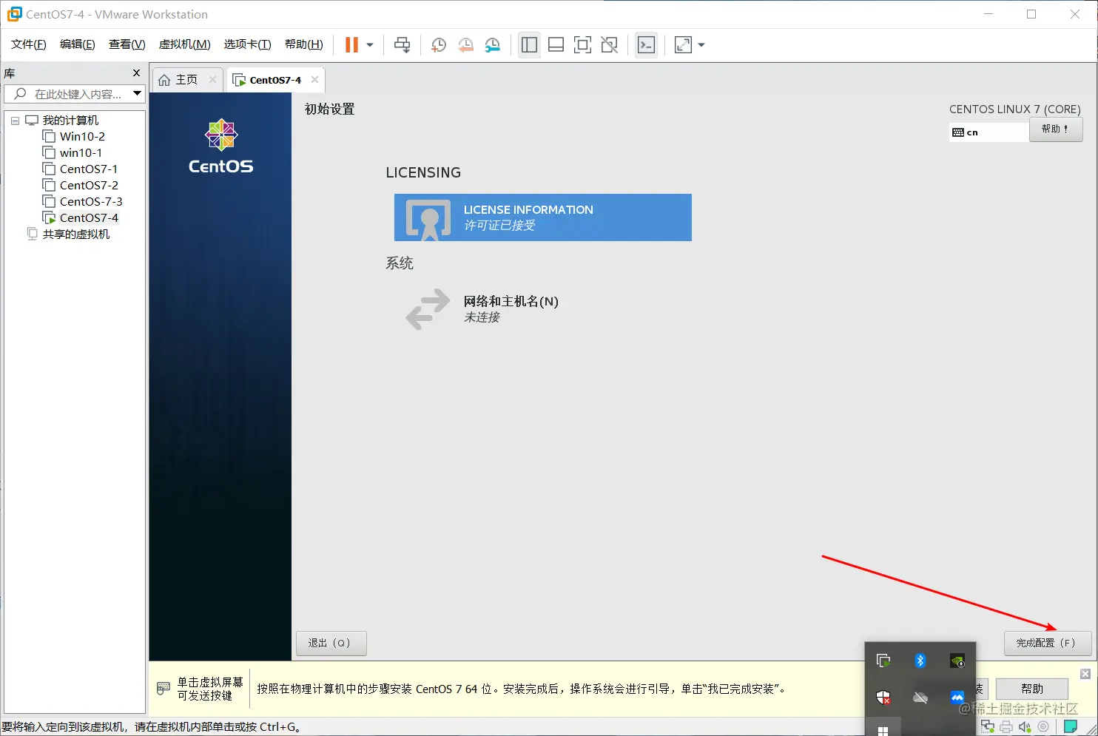Toggle the console view toolbar icon

pos(646,44)
